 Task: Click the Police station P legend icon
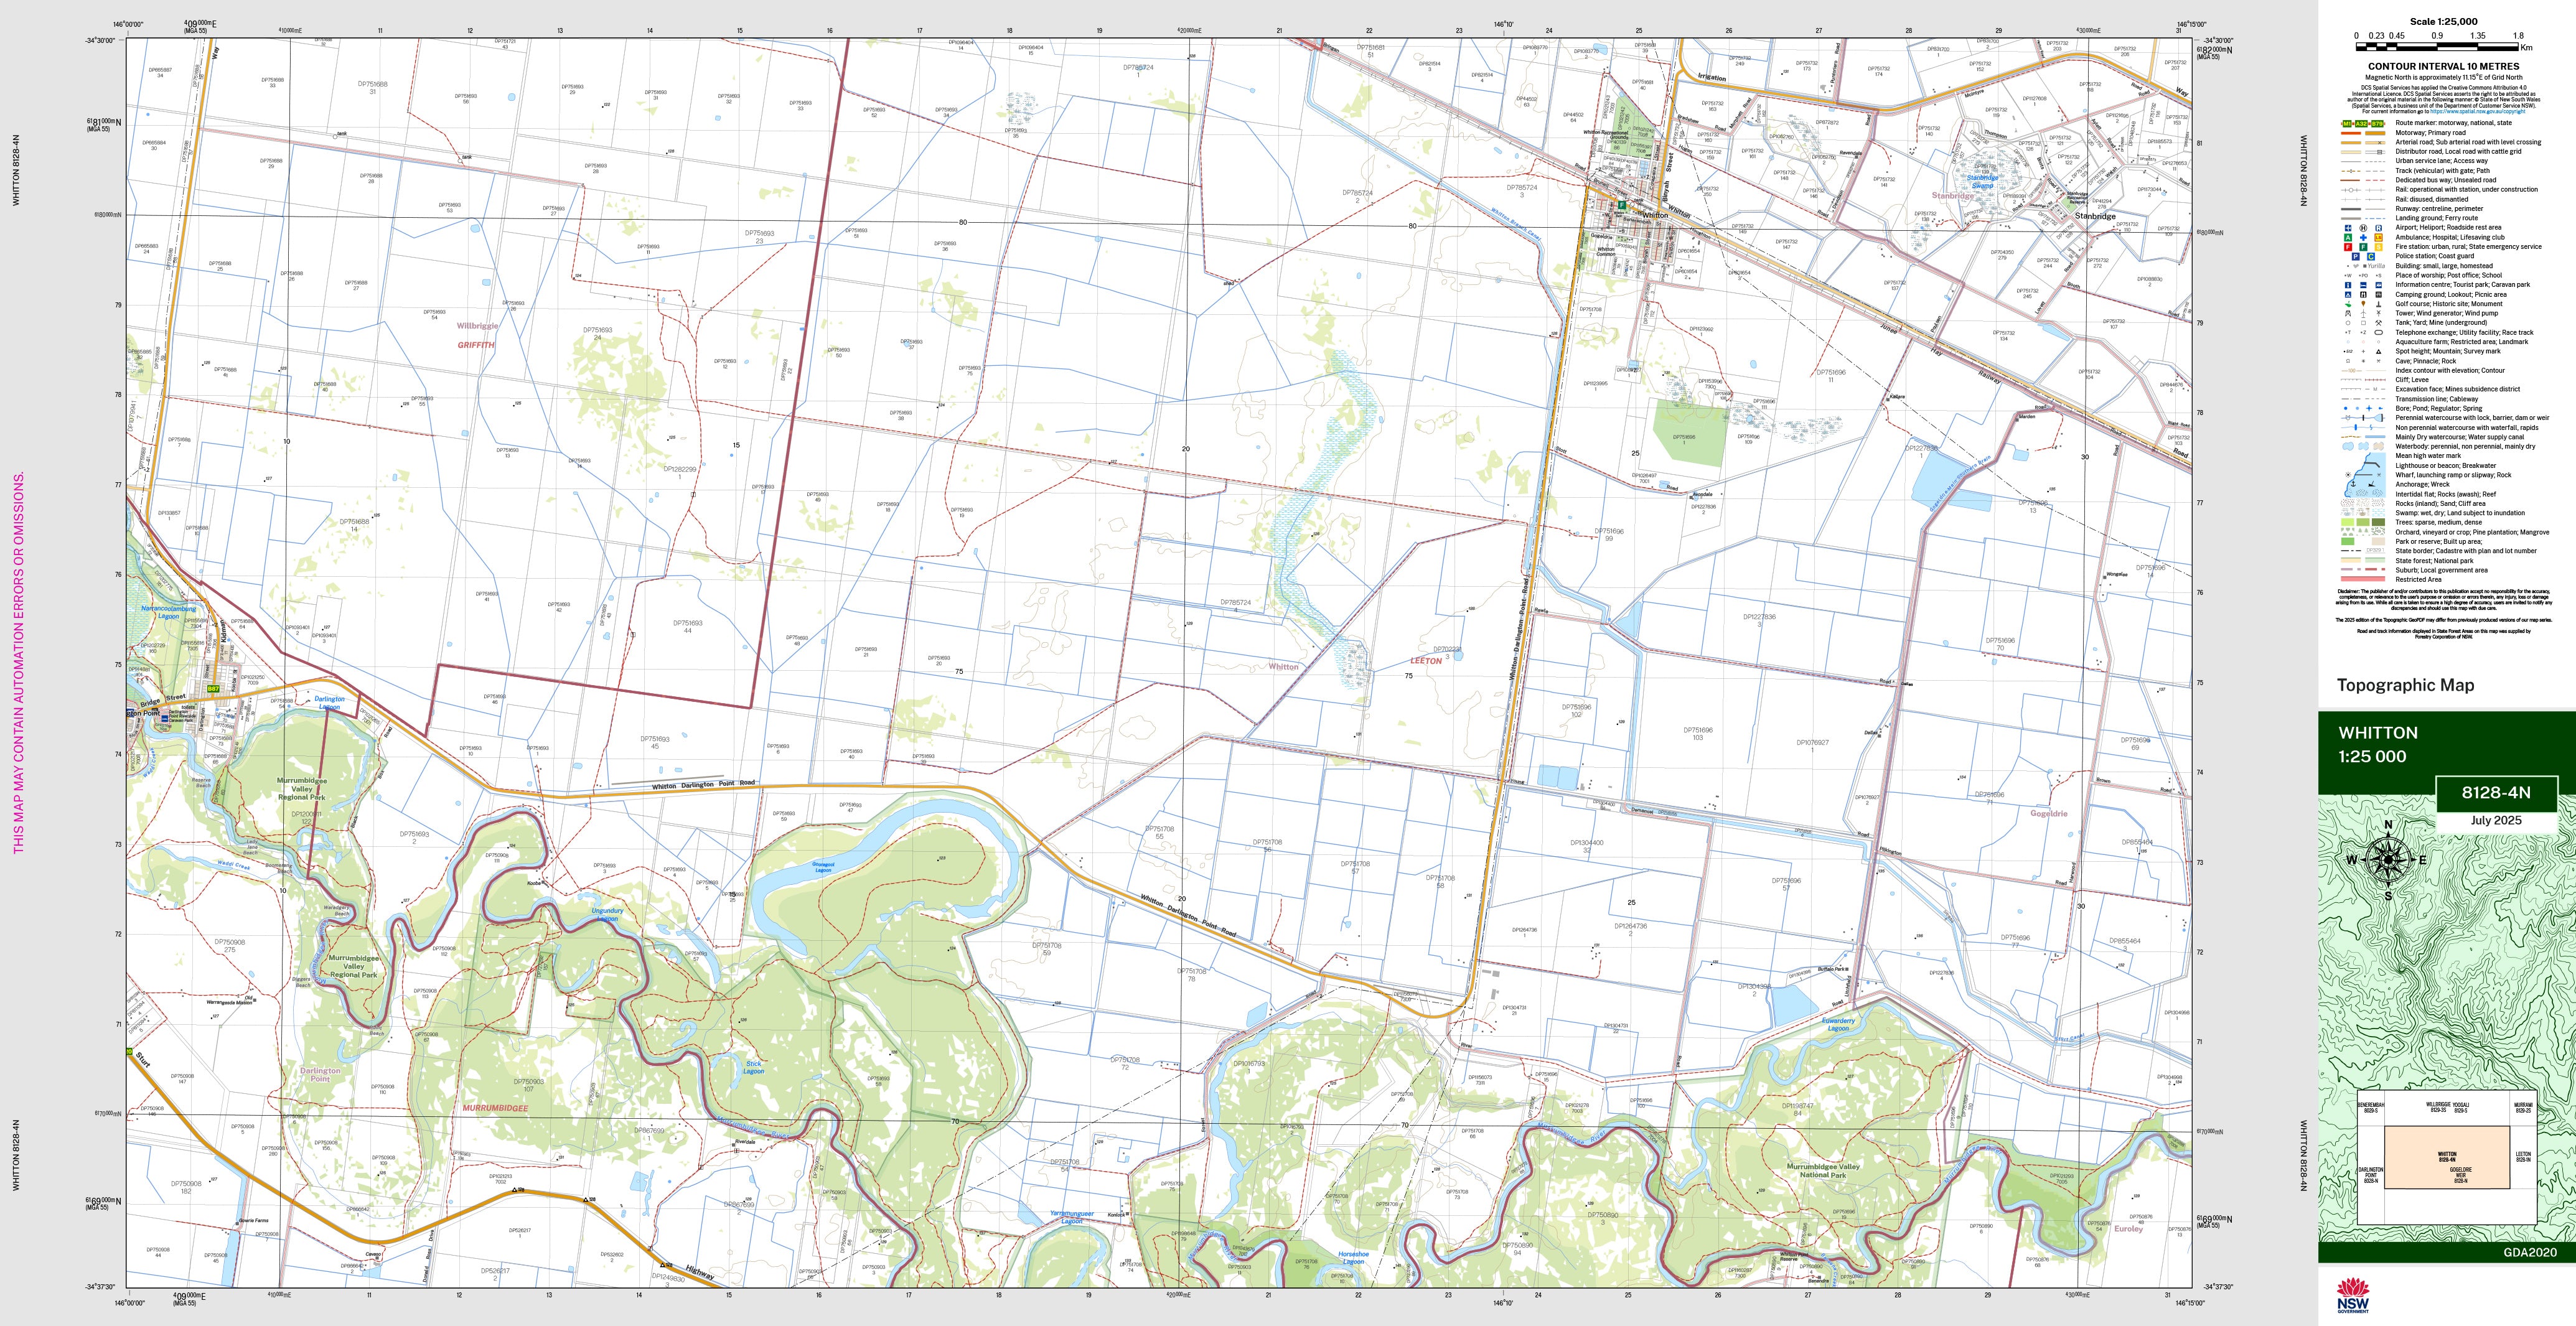coord(2356,257)
